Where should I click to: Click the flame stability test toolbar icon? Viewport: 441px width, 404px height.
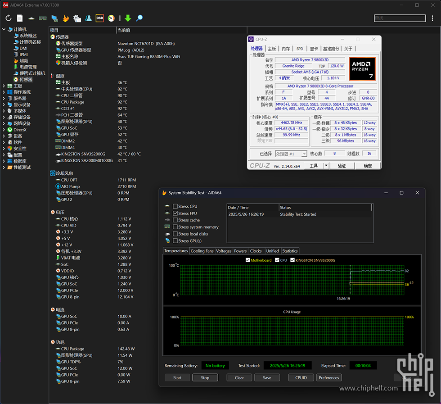(66, 18)
